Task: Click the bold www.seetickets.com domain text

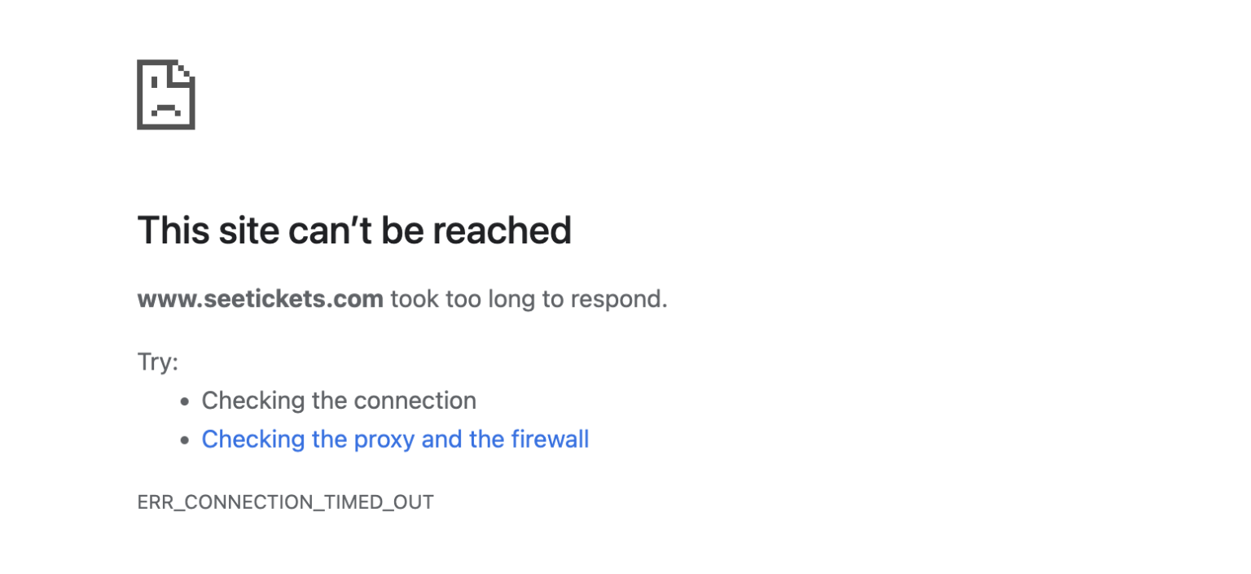Action: click(260, 300)
